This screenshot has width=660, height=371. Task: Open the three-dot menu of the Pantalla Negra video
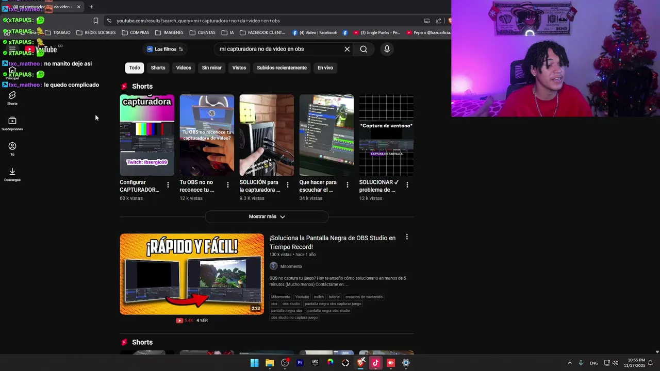(x=407, y=237)
